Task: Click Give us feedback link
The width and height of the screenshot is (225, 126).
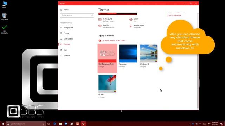Action: (x=174, y=15)
